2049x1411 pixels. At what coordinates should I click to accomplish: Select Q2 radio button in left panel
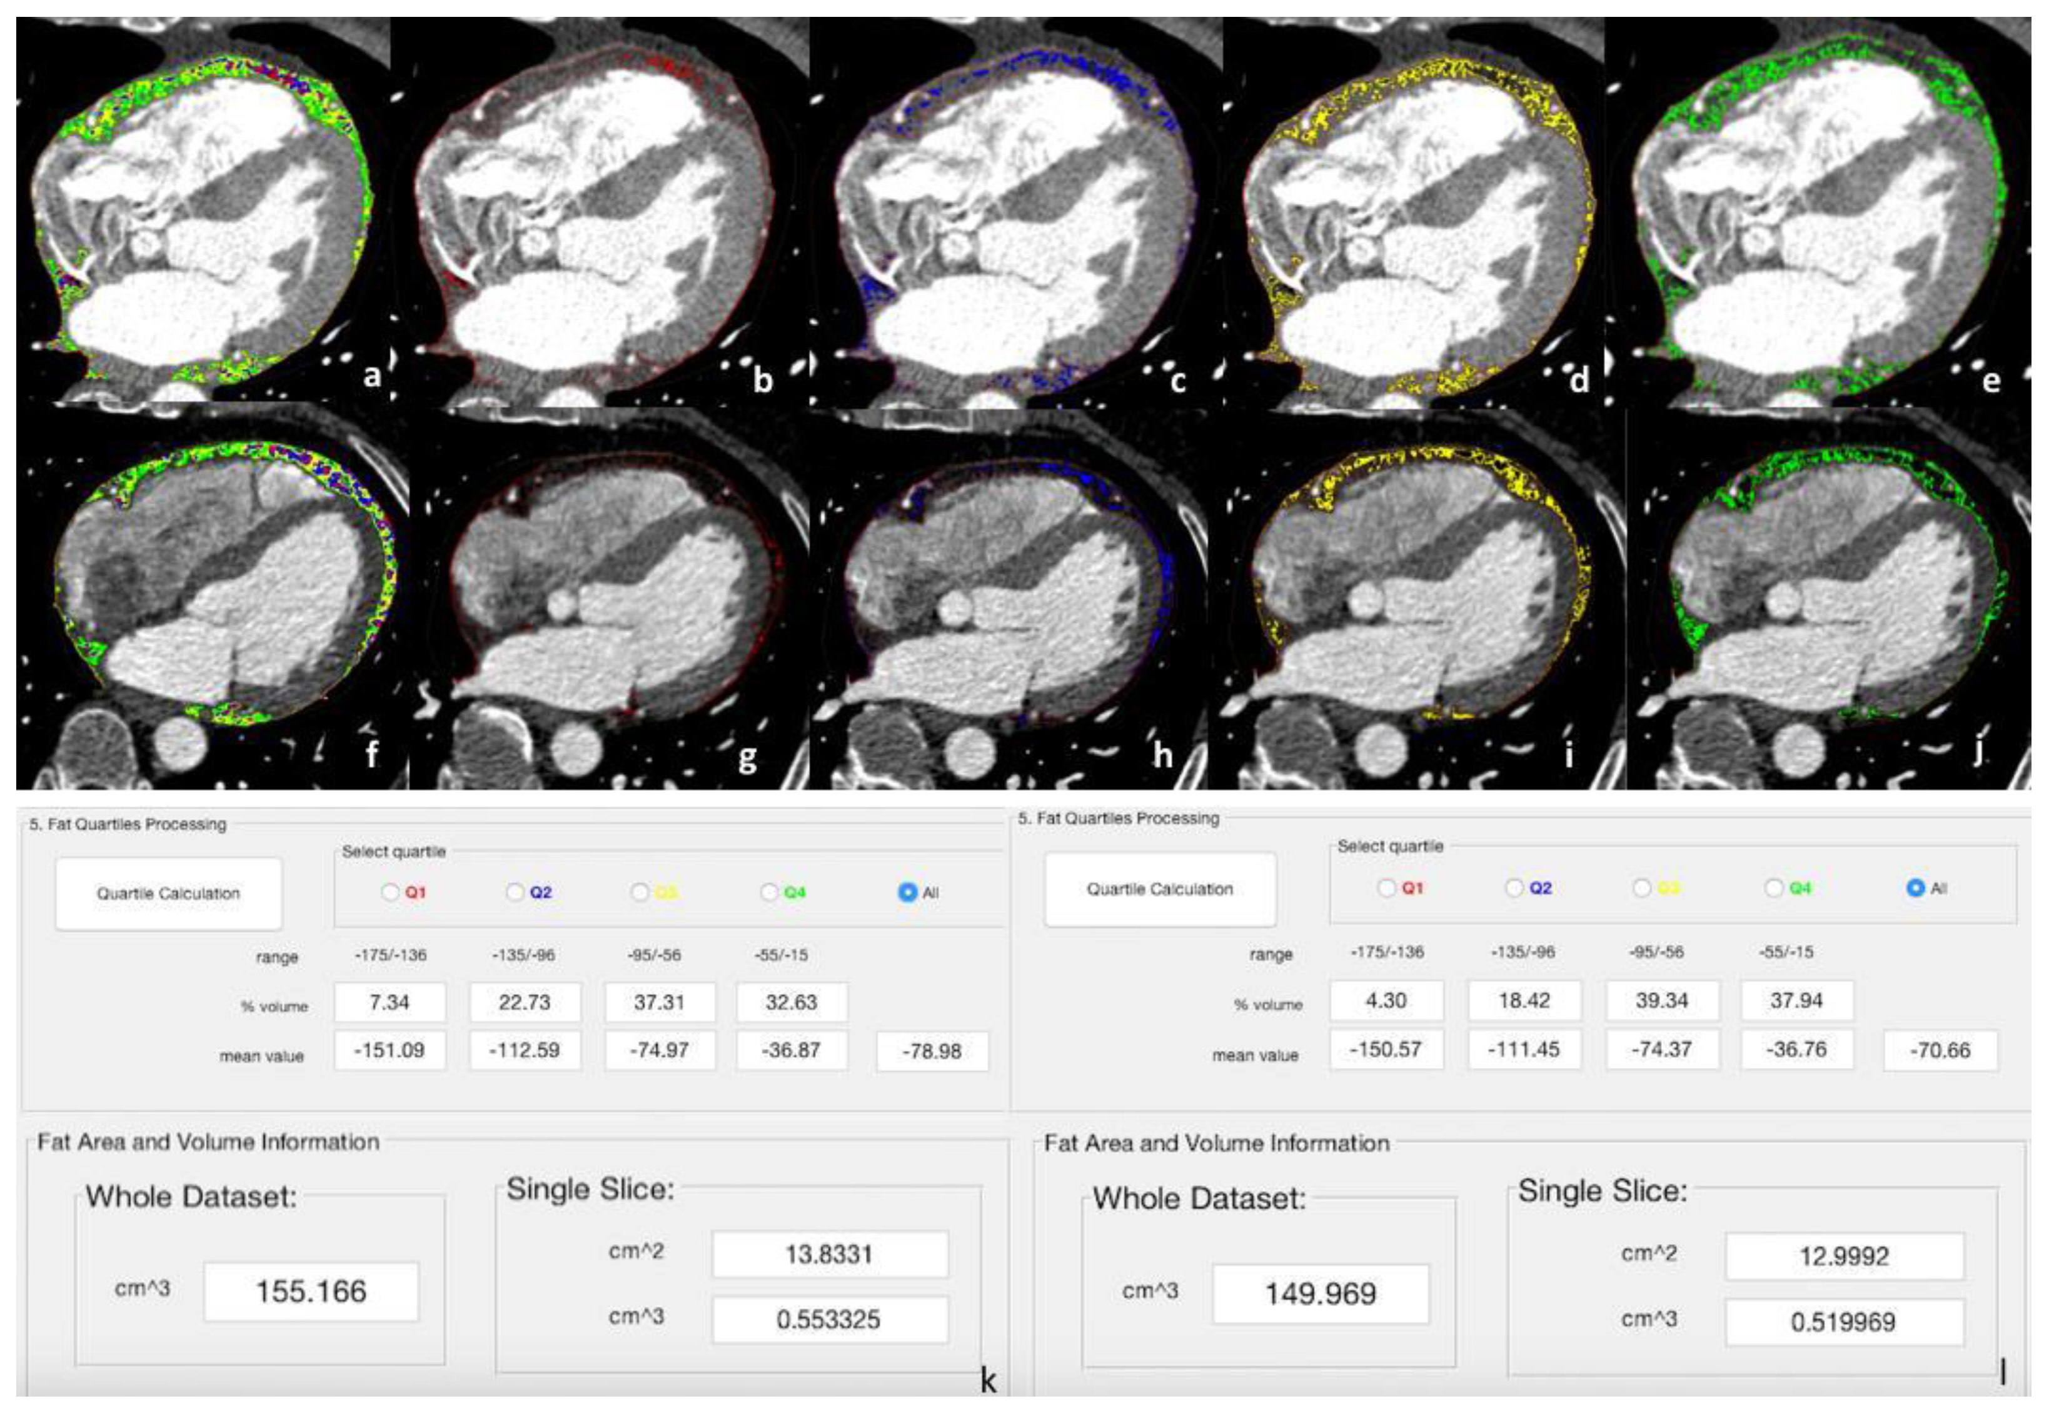[x=515, y=892]
